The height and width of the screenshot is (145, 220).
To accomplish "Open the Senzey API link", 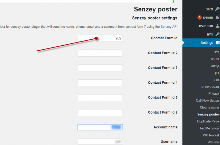I will pos(169,27).
